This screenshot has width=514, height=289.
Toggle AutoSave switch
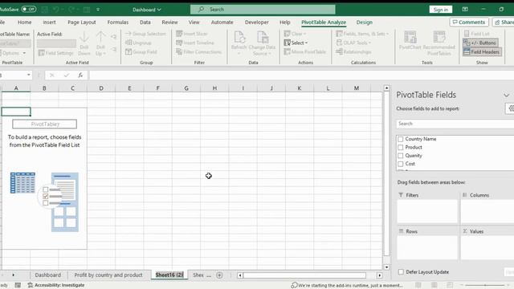(x=29, y=9)
